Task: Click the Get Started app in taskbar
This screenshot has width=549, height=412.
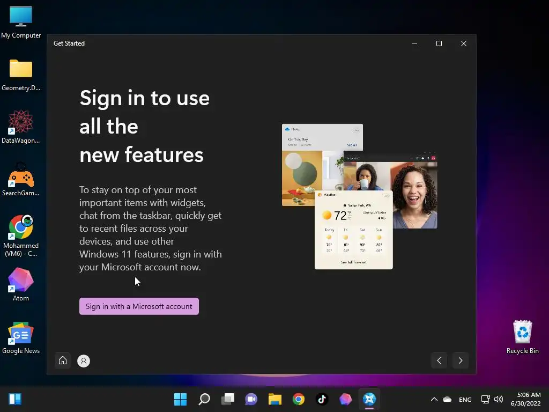Action: [369, 399]
